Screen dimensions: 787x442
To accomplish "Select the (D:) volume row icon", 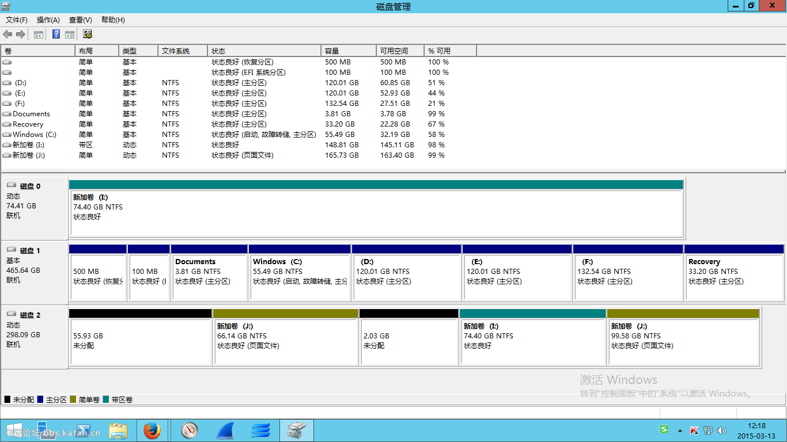I will [x=7, y=82].
